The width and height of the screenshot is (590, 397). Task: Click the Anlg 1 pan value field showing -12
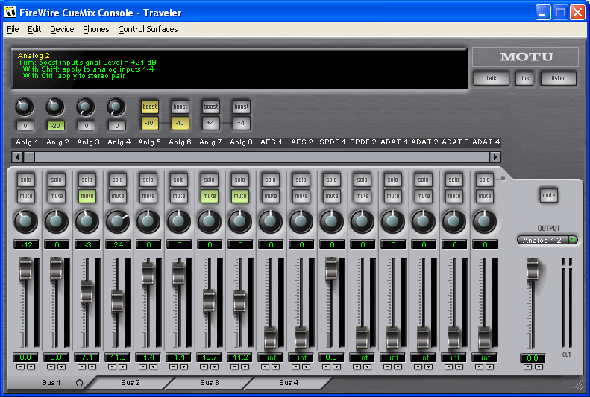[26, 244]
